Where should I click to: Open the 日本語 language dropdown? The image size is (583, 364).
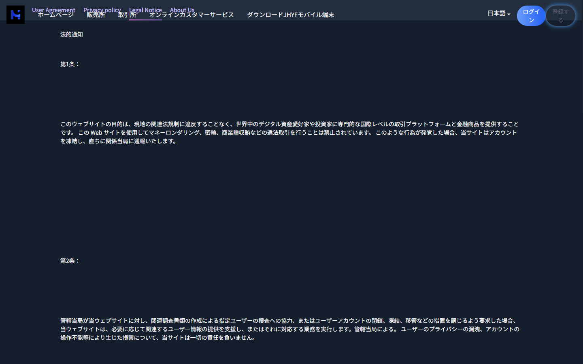point(499,13)
